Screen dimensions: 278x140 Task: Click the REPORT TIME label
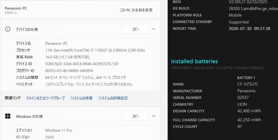pyautogui.click(x=184, y=29)
